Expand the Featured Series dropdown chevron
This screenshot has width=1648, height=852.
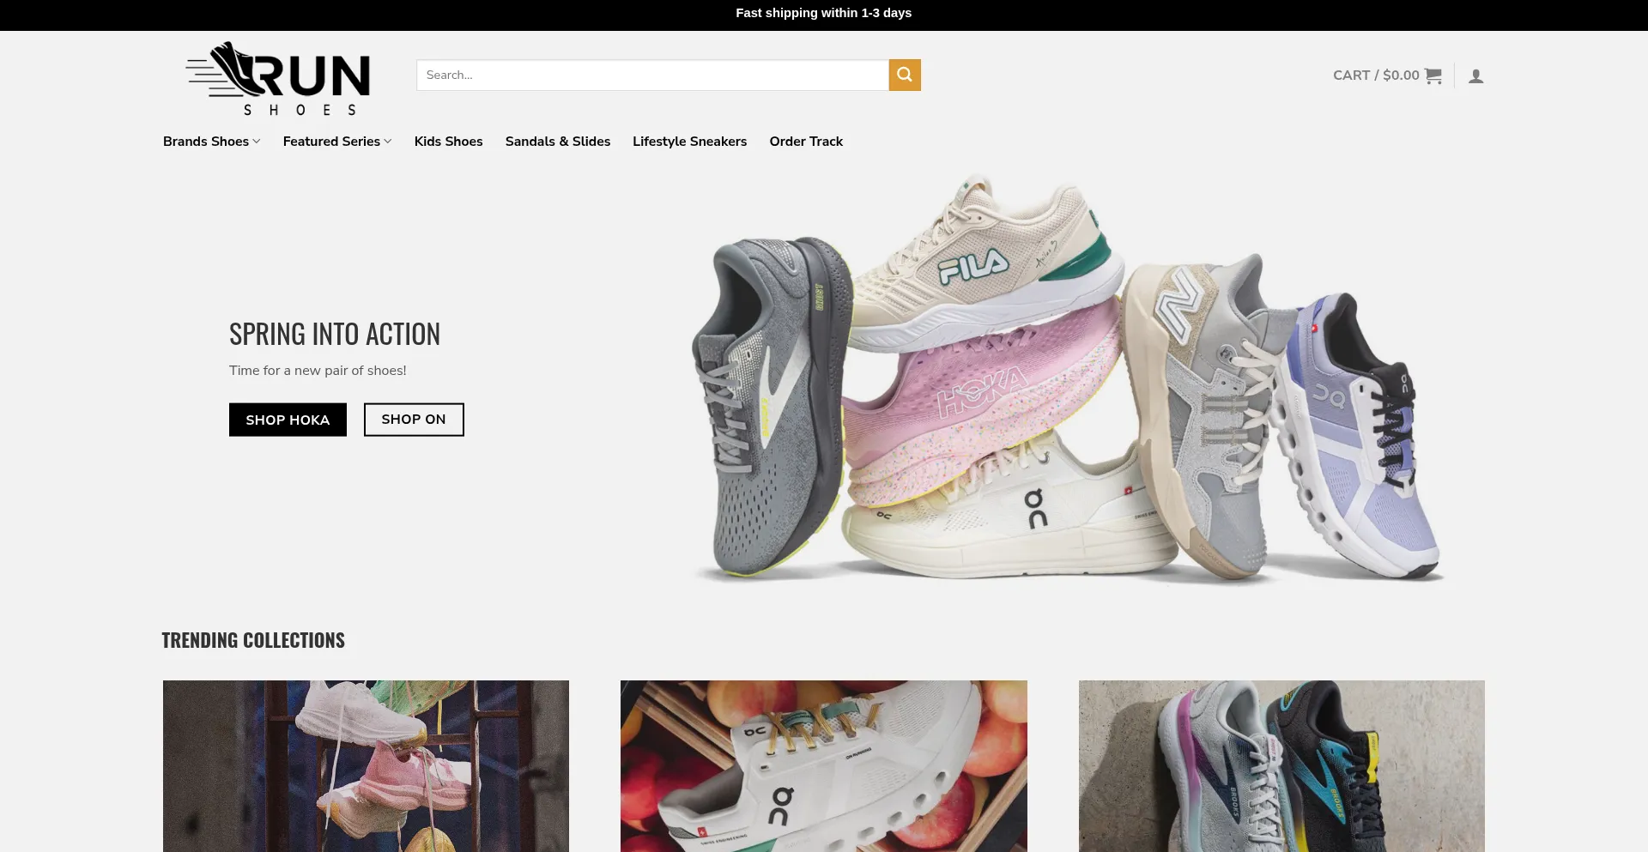click(388, 142)
